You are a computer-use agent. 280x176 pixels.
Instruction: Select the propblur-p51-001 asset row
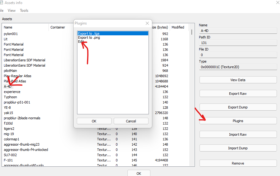click(x=17, y=102)
